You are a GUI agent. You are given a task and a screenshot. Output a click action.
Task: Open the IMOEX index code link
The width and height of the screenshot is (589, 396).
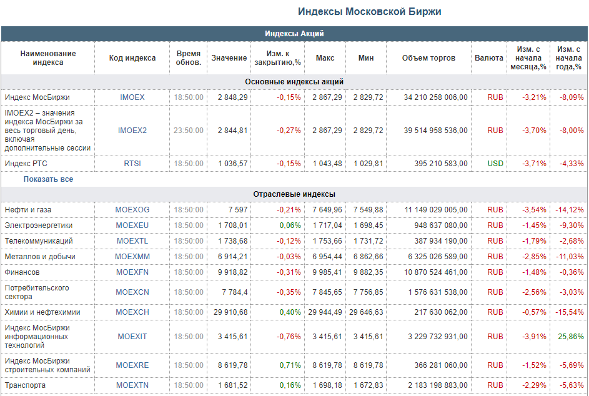coord(132,97)
